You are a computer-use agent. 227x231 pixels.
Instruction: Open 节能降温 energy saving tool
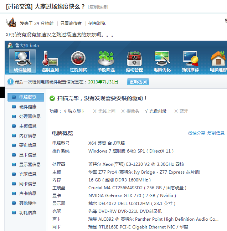pos(106,61)
